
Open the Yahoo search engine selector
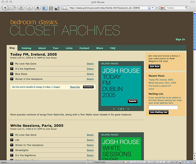coord(162,8)
